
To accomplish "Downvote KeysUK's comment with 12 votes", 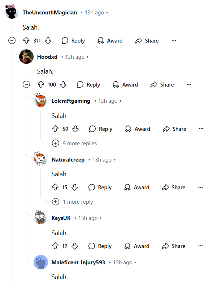I will [74, 246].
